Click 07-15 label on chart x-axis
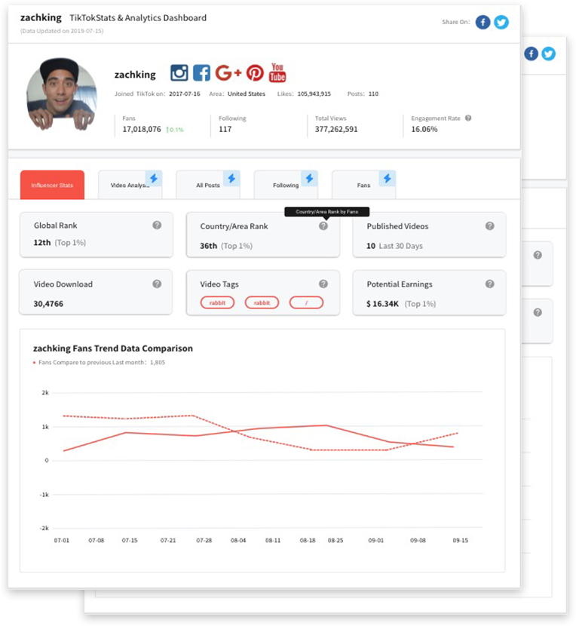The height and width of the screenshot is (626, 576). [130, 540]
